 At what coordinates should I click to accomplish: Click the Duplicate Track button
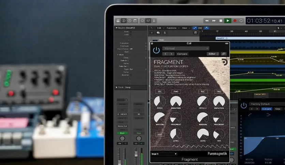tap(158, 33)
